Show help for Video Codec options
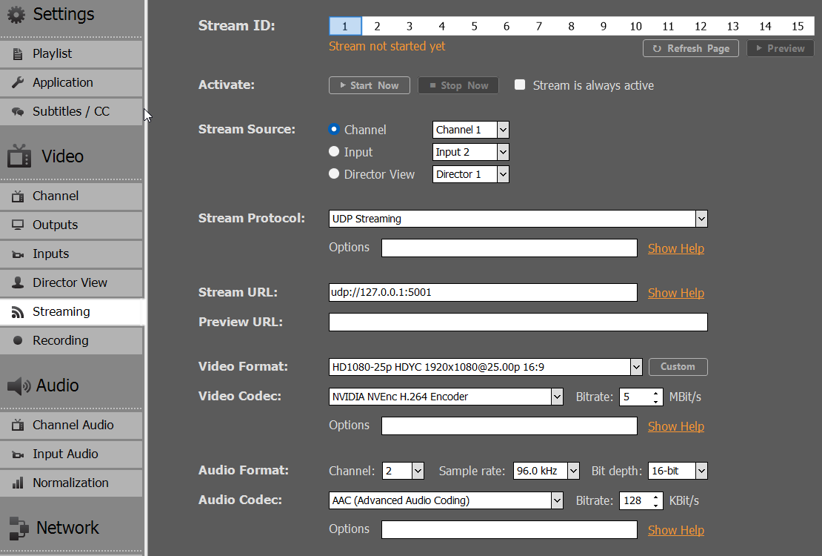The height and width of the screenshot is (556, 822). (676, 426)
